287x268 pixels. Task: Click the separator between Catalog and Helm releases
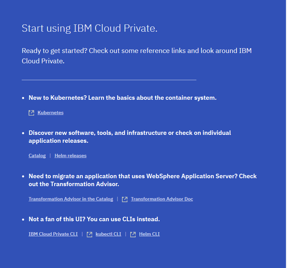pos(50,156)
